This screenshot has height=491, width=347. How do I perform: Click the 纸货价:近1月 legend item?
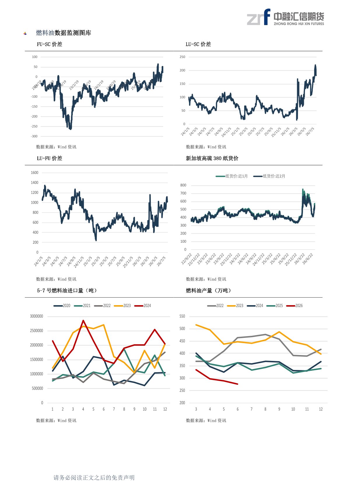click(232, 176)
